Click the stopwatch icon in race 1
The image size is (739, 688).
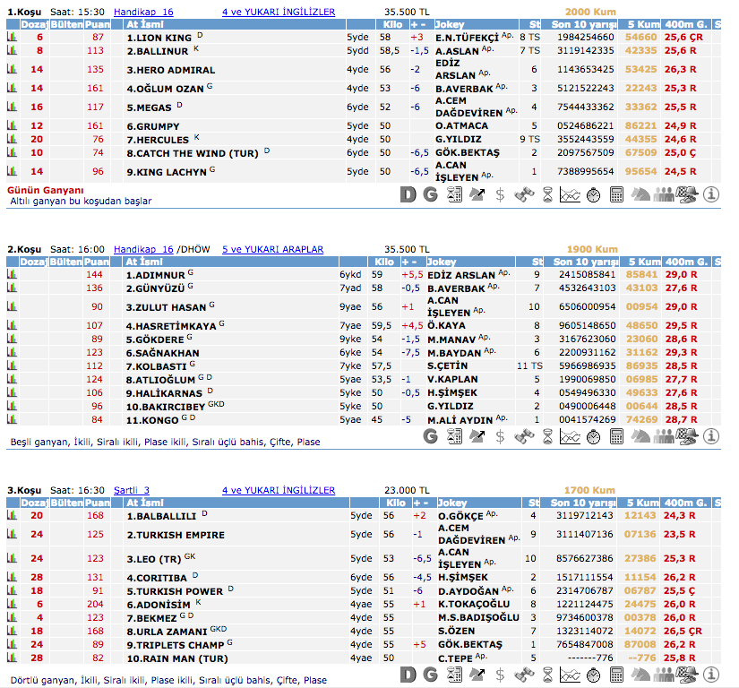[x=594, y=194]
